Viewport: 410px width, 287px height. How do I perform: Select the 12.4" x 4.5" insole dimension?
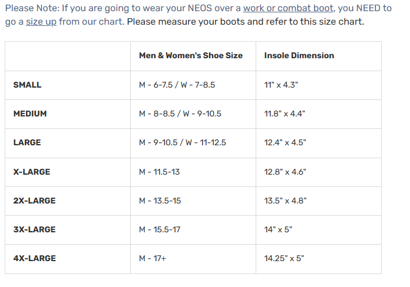coord(285,142)
